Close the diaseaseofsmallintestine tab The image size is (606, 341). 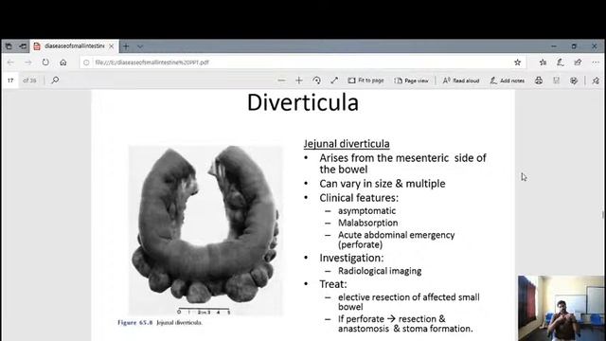(x=112, y=46)
